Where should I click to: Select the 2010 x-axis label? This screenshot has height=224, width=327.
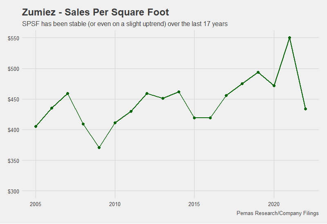pos(115,203)
